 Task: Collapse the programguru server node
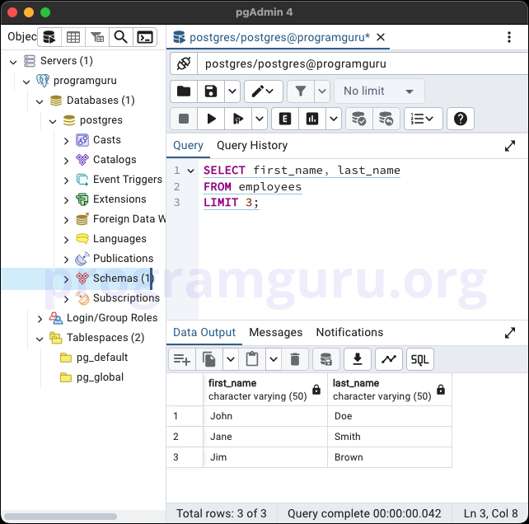coord(26,82)
